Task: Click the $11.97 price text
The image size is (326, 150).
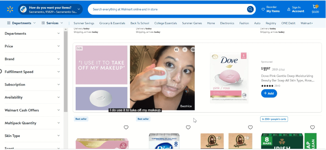Action: [x=266, y=69]
